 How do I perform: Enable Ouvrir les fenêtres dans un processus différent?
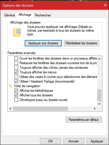16,58
